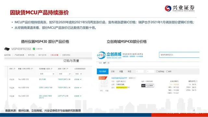Tick the first checkbox beside price range

157,71
